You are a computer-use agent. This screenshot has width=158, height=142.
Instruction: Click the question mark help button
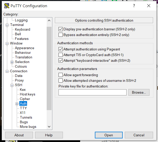(x=134, y=6)
